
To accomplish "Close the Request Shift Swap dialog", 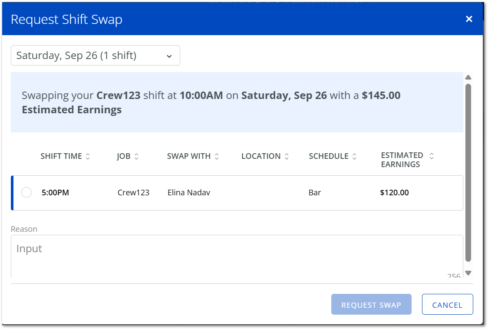I will point(469,19).
